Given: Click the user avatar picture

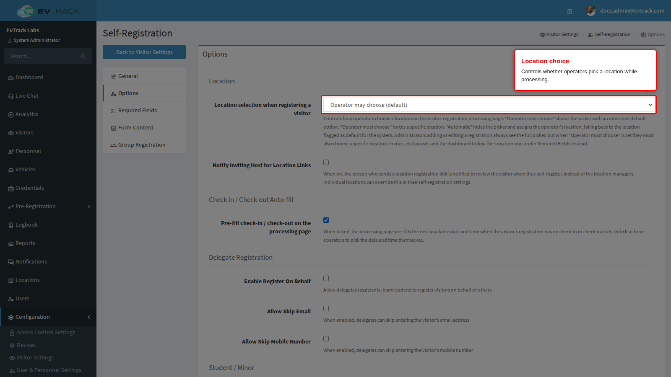Looking at the screenshot, I should coord(591,11).
